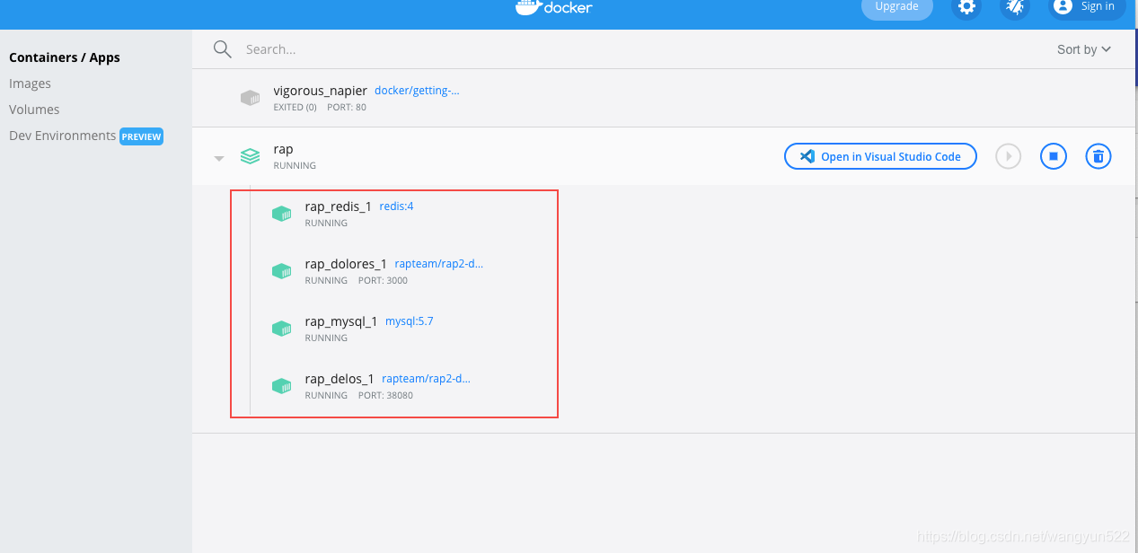Viewport: 1138px width, 553px height.
Task: Select Containers / Apps in sidebar
Action: click(x=65, y=57)
